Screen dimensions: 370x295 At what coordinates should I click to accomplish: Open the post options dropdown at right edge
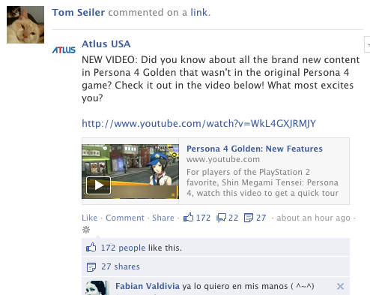pos(367,44)
